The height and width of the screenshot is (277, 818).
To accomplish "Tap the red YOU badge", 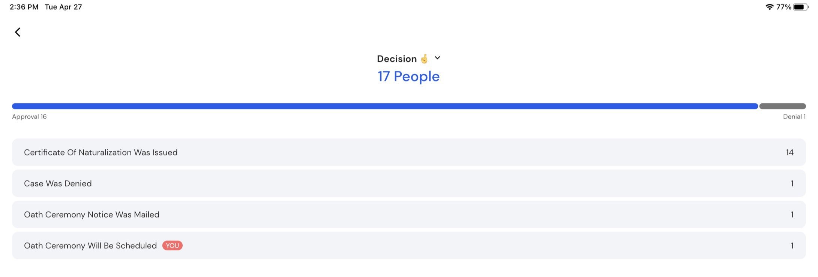I will tap(173, 246).
